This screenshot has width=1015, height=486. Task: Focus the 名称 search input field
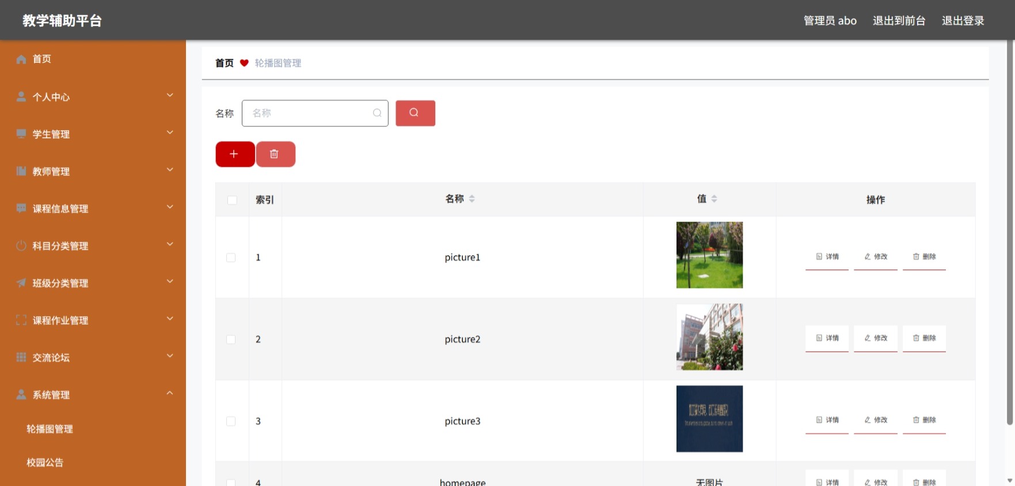(x=315, y=113)
